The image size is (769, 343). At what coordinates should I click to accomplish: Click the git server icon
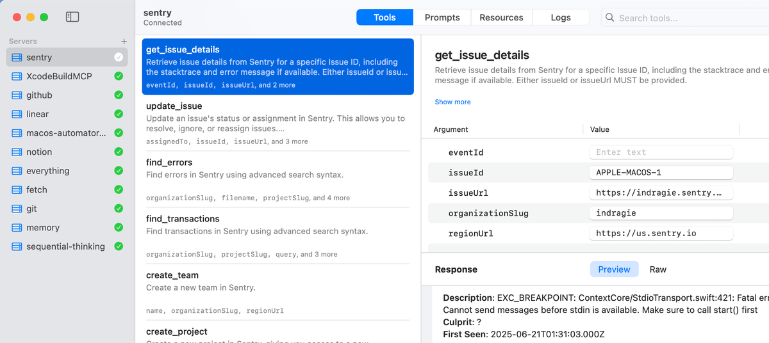[16, 209]
